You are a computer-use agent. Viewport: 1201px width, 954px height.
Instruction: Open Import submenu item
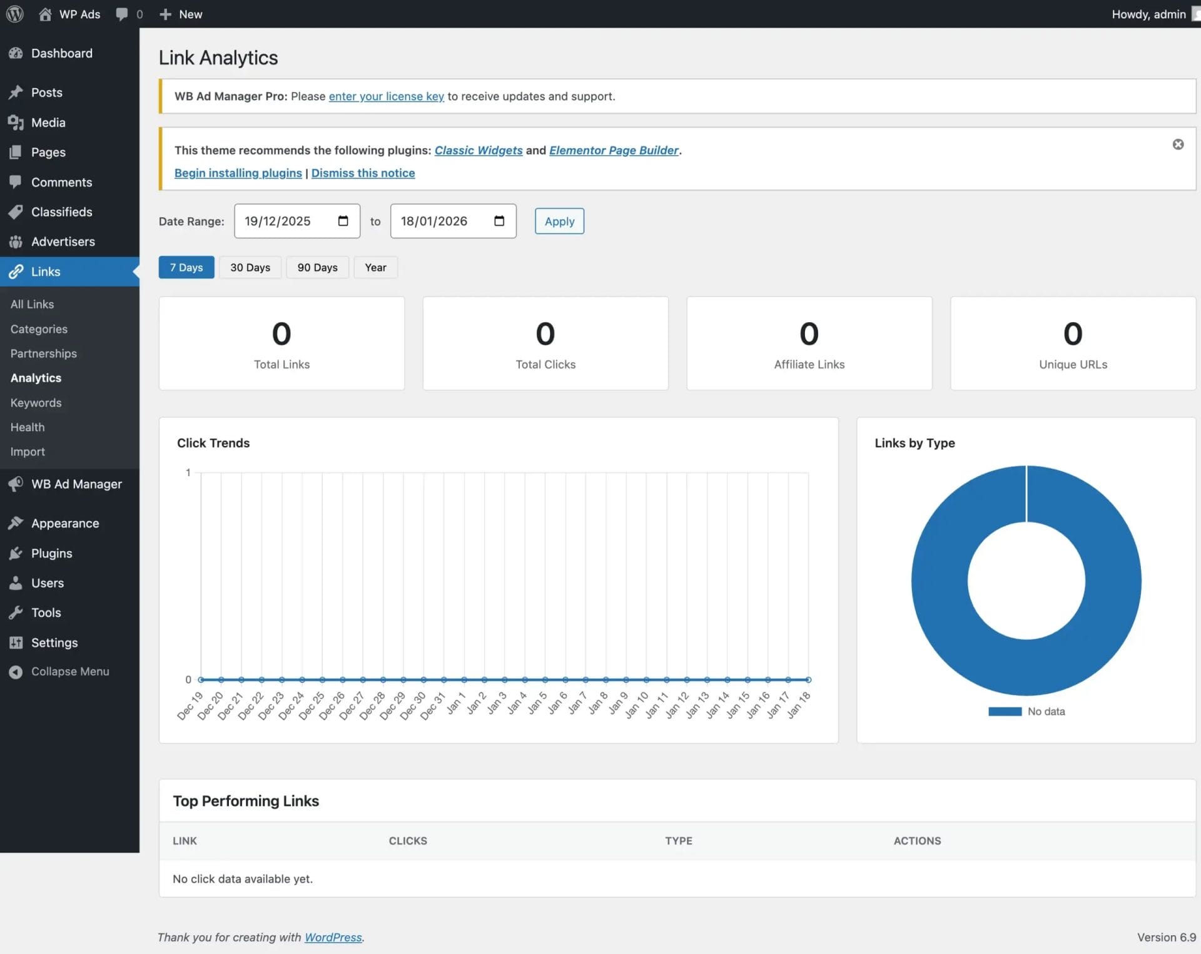[x=28, y=452]
